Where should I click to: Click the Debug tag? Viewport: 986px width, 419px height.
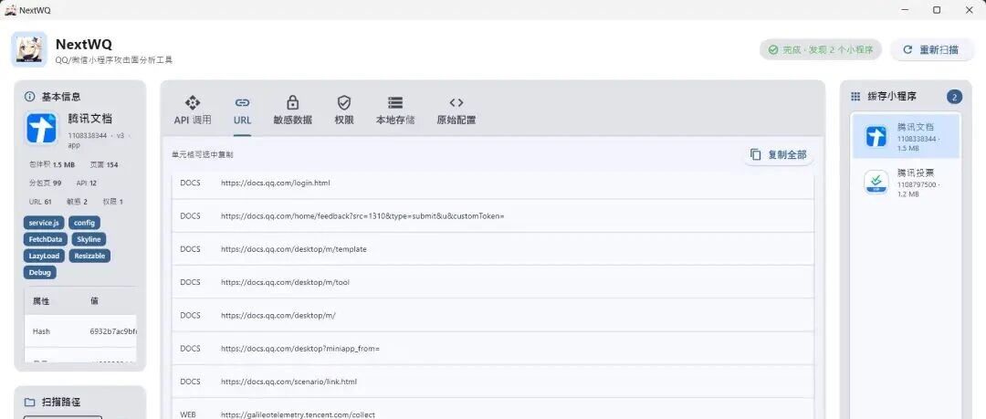tap(40, 272)
